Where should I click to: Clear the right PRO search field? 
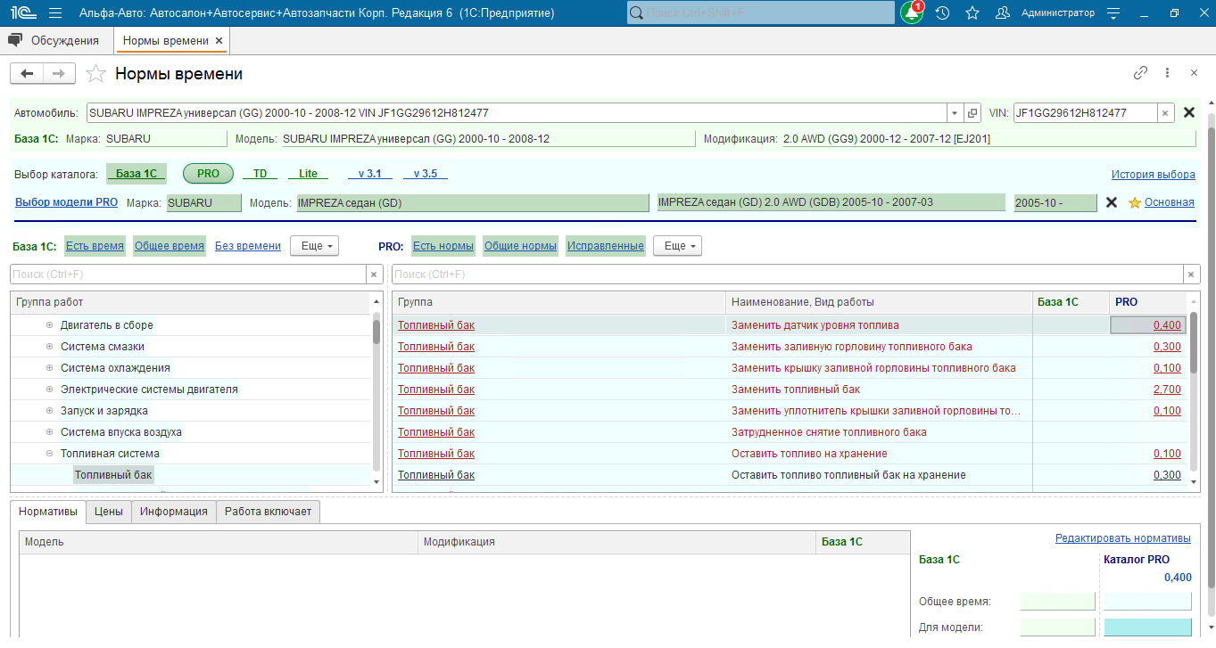coord(1192,275)
